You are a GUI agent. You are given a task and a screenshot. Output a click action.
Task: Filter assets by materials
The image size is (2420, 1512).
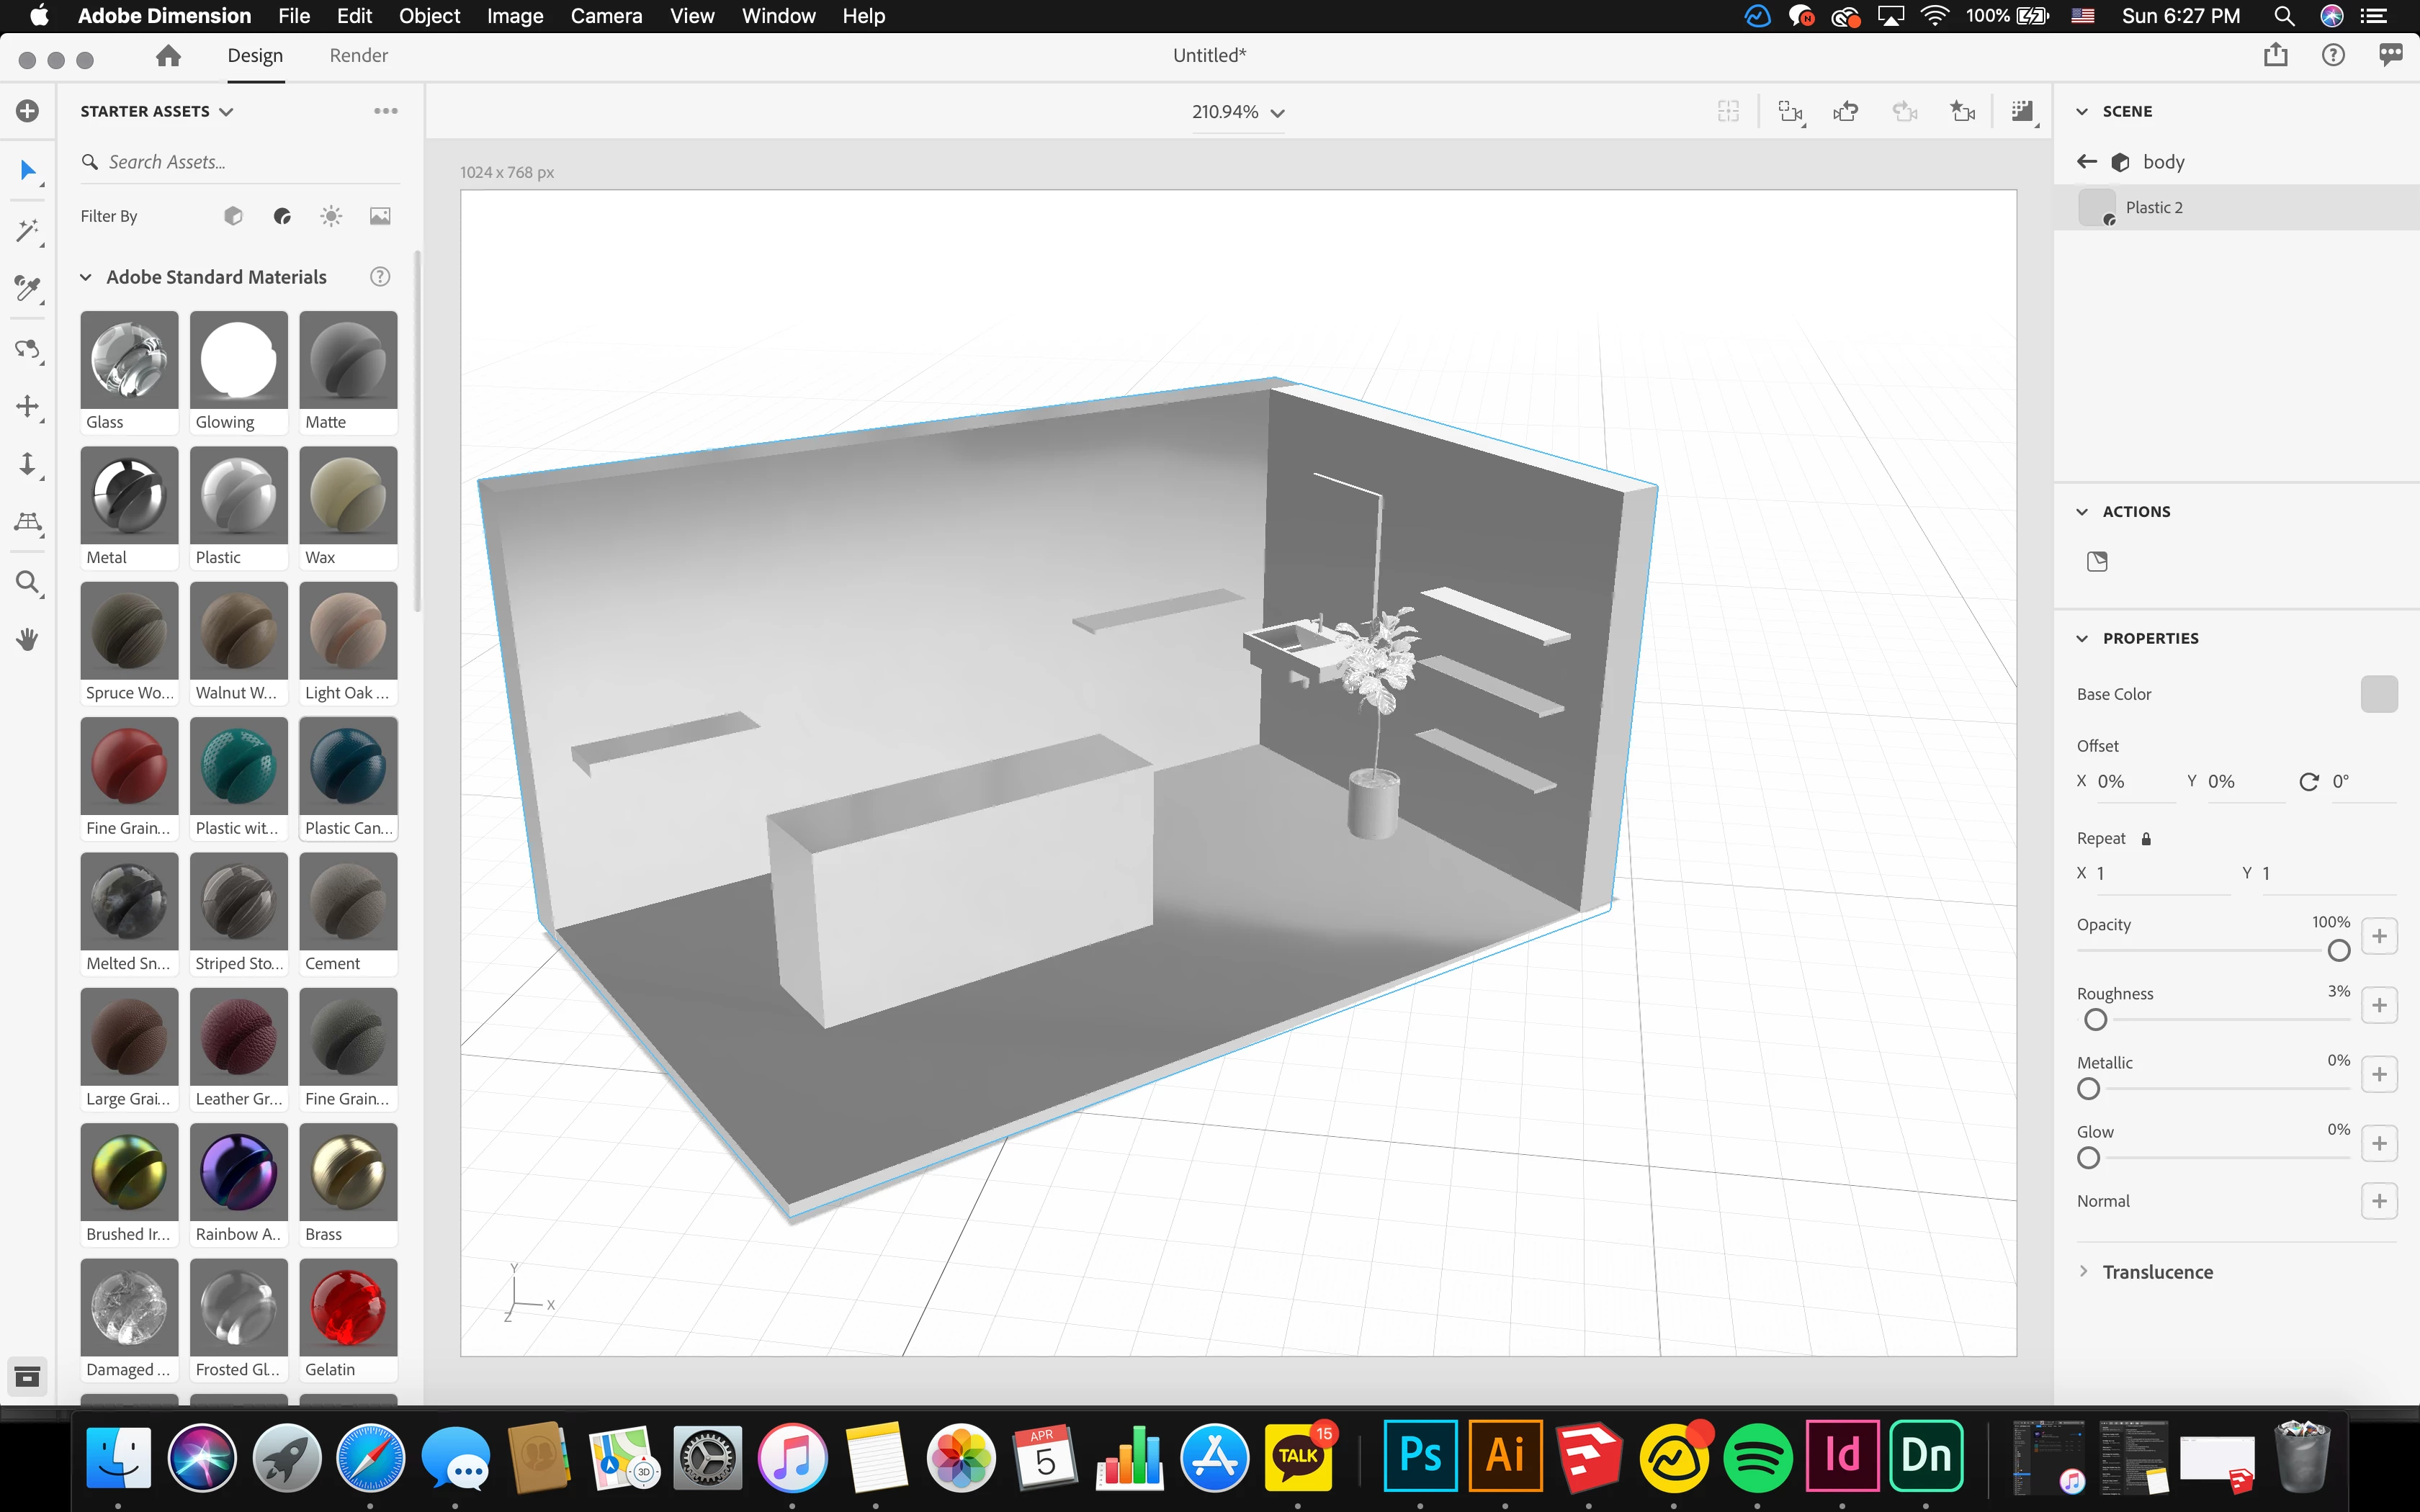coord(282,216)
